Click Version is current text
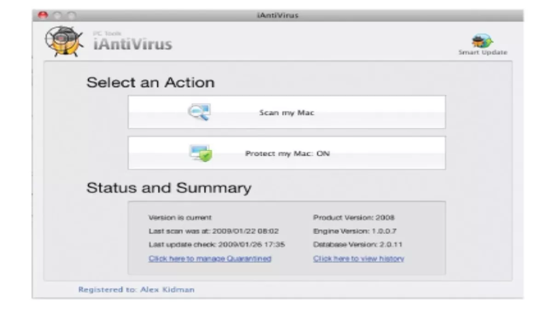 pyautogui.click(x=180, y=217)
